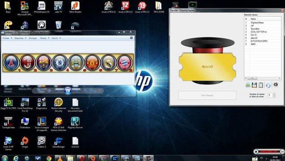Click the adsl TV desktop icon
The height and width of the screenshot is (161, 285).
[x=59, y=7]
